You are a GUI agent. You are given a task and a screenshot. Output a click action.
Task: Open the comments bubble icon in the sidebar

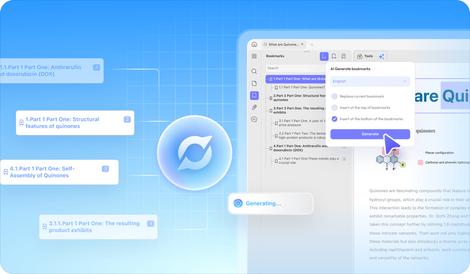(254, 120)
